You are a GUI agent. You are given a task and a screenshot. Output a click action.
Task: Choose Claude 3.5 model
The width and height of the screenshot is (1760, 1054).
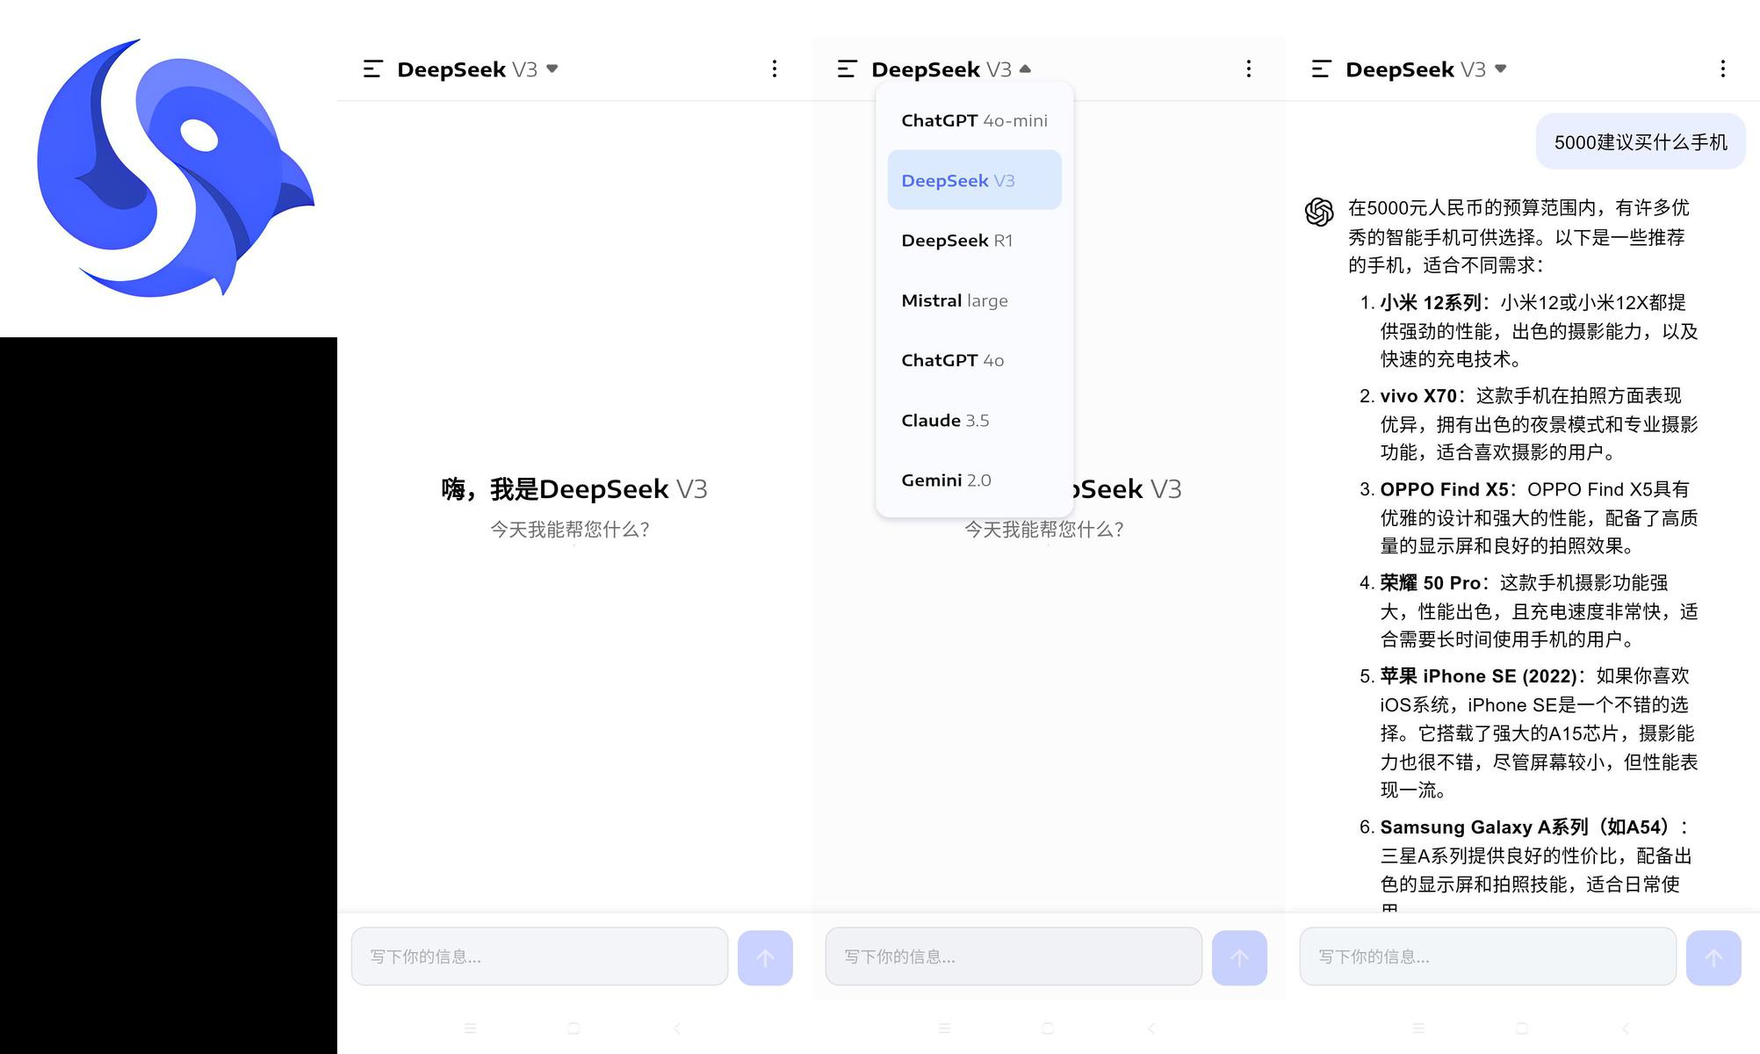tap(974, 421)
